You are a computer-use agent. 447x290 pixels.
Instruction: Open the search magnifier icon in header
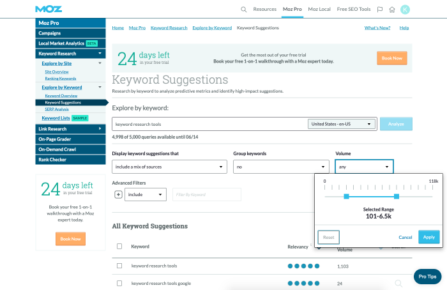(x=243, y=10)
